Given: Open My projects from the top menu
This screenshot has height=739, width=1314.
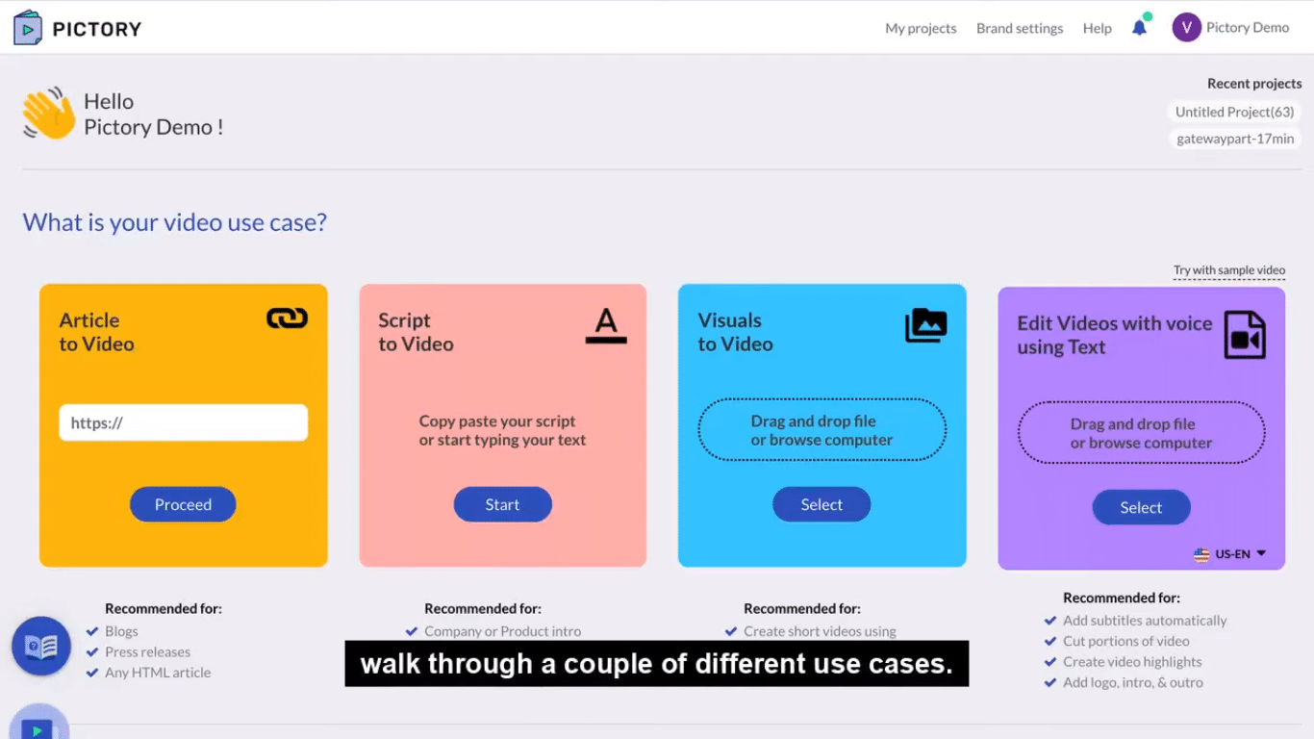Looking at the screenshot, I should (x=921, y=29).
